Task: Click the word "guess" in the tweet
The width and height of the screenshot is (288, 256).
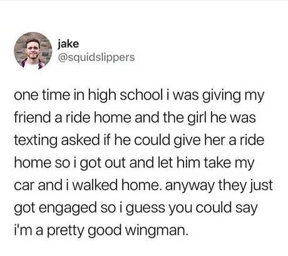Action: click(145, 210)
